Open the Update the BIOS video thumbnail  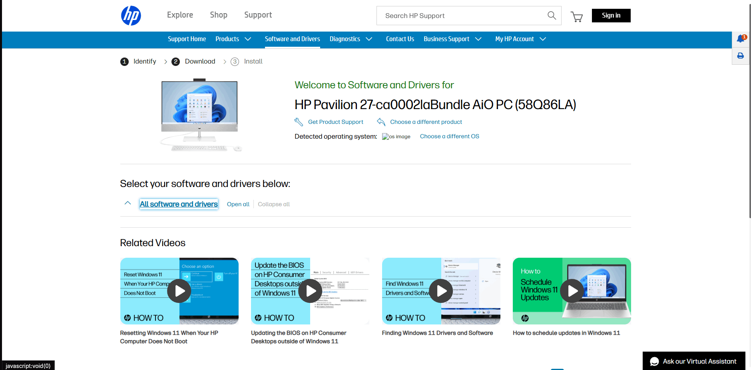(310, 291)
